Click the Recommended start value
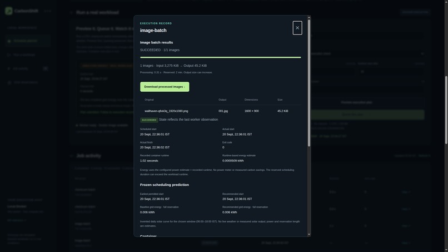This screenshot has width=448, height=252. [x=237, y=199]
